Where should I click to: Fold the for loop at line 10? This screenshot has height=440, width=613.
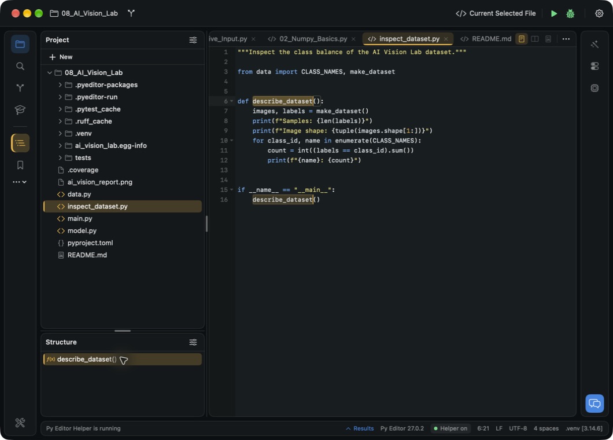pos(231,141)
